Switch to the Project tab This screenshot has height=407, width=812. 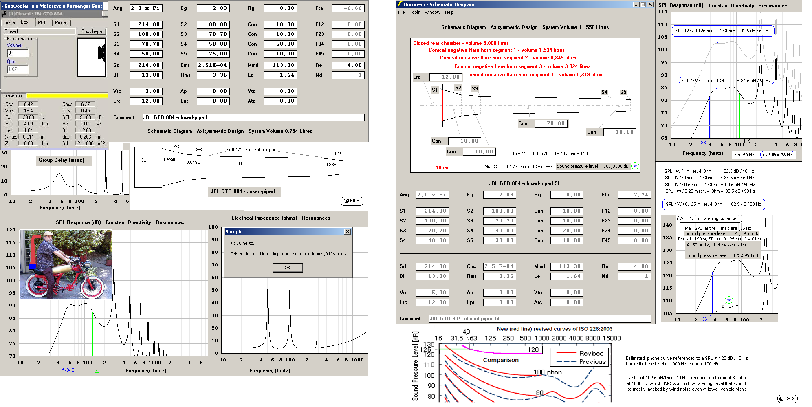click(x=62, y=23)
